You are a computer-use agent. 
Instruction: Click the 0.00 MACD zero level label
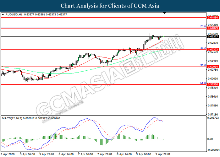[x=210, y=139]
